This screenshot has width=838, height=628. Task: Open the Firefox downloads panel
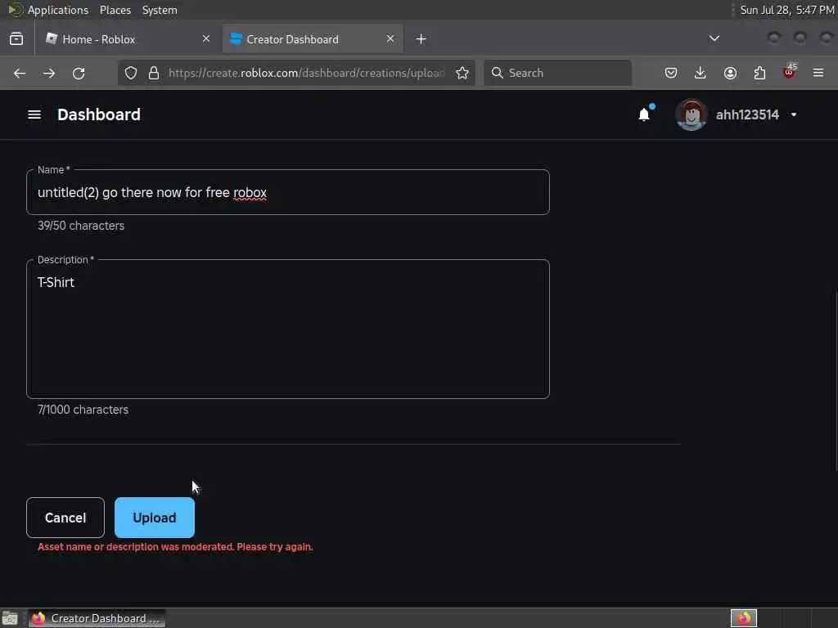point(701,73)
